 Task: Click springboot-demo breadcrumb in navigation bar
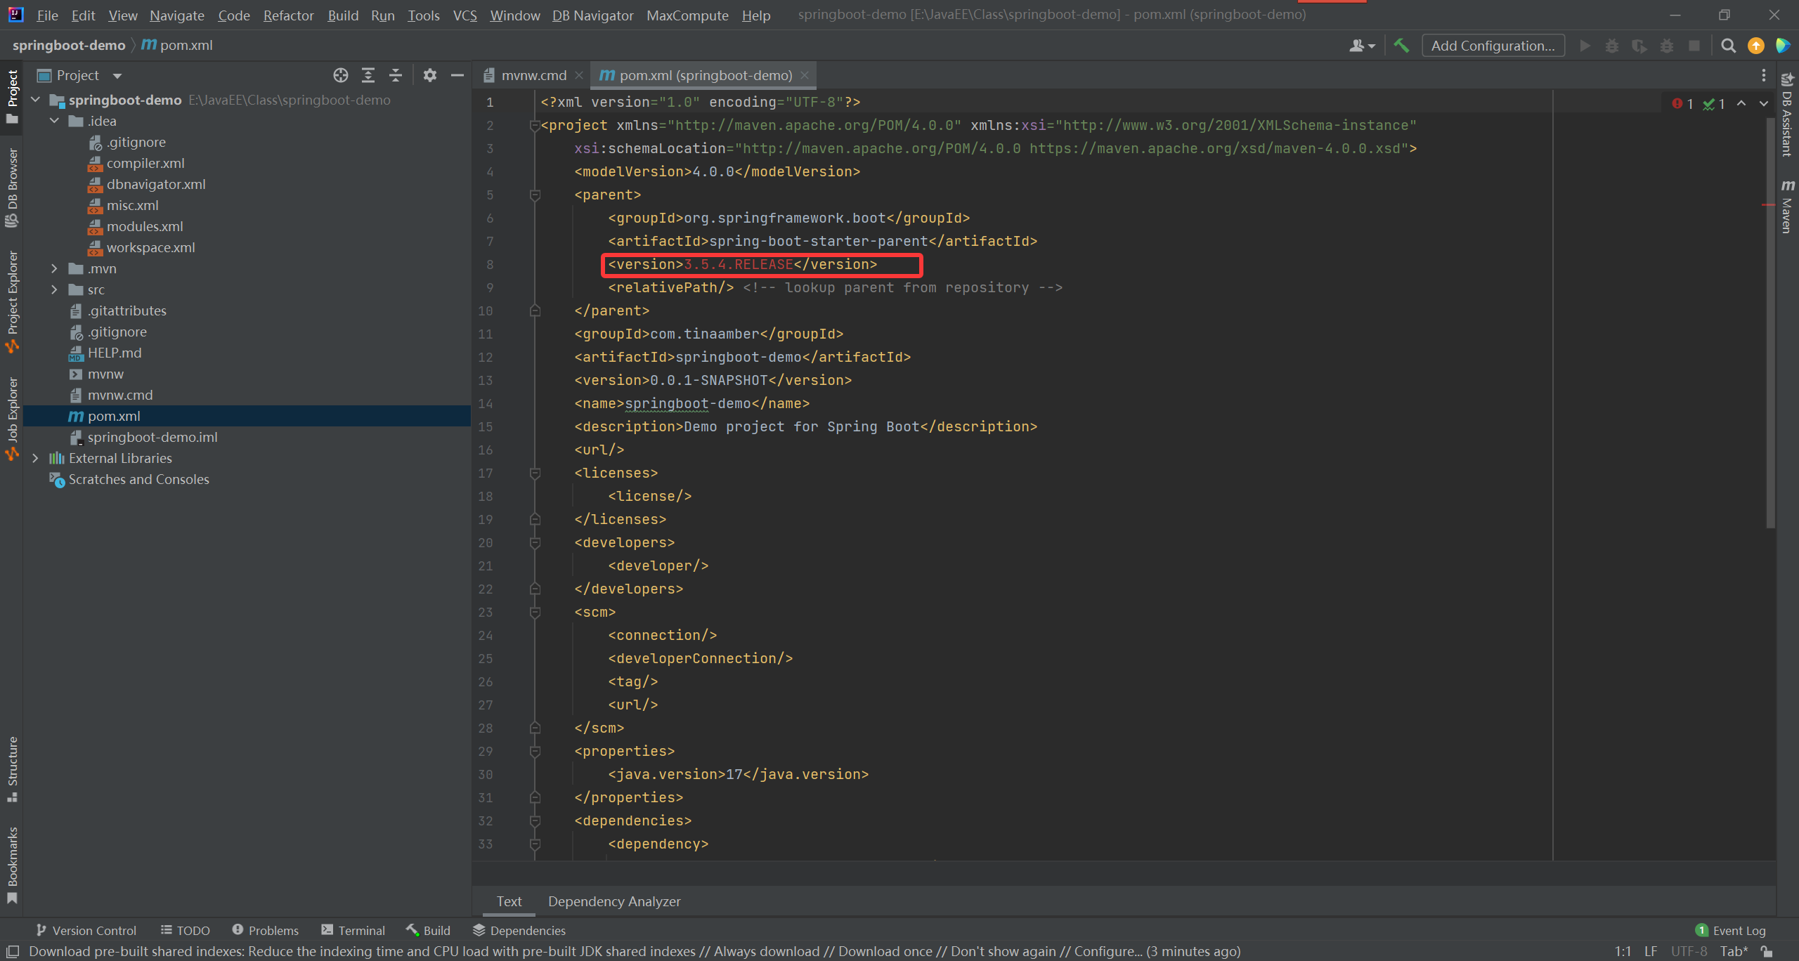69,46
